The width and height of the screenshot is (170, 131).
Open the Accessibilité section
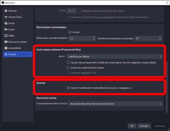pyautogui.click(x=18, y=48)
